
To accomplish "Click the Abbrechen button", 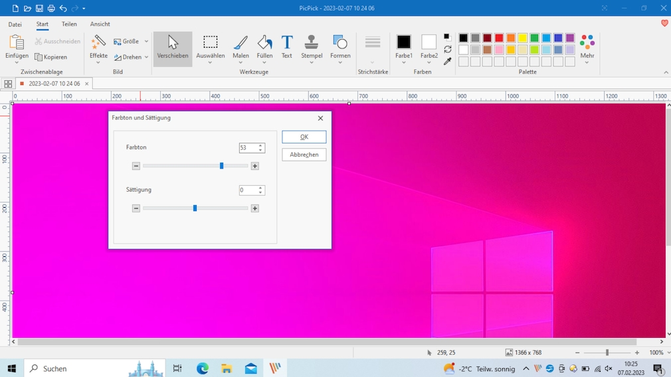I will pyautogui.click(x=304, y=155).
